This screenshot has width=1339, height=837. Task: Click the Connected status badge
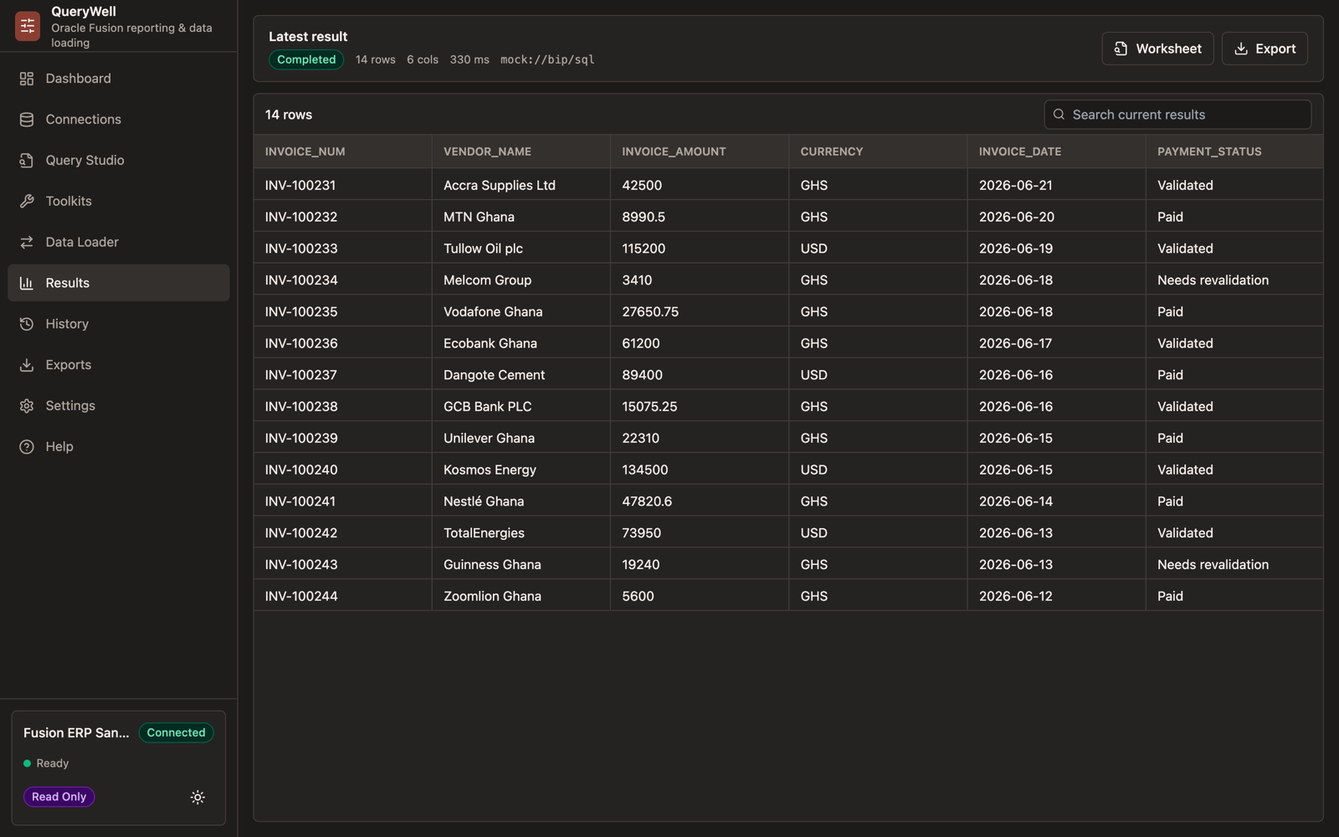click(x=176, y=732)
